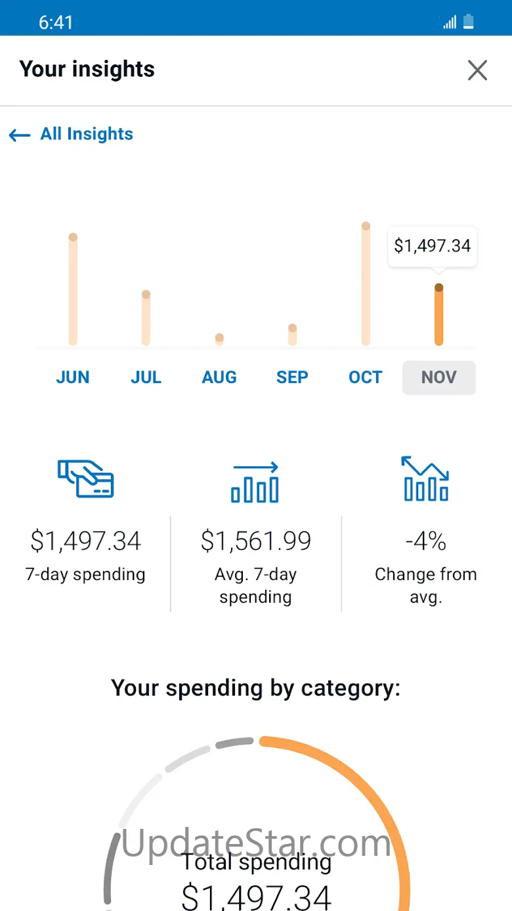512x911 pixels.
Task: Select the highlighted NOV tab
Action: (438, 377)
